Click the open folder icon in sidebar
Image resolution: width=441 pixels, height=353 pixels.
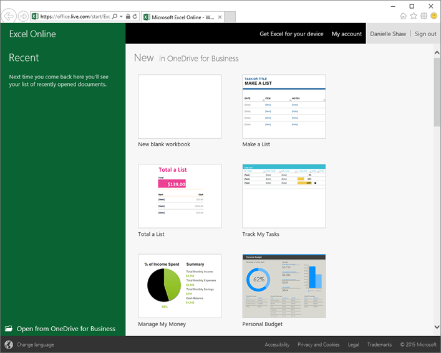pyautogui.click(x=9, y=328)
